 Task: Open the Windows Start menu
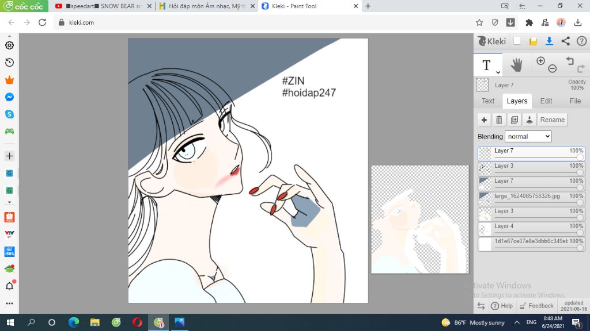point(10,322)
